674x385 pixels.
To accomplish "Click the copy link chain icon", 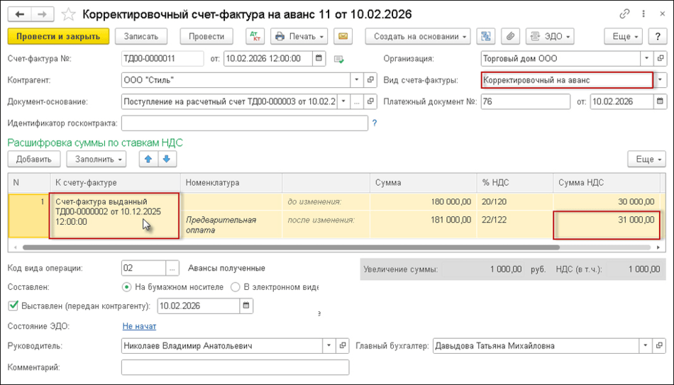I will tap(605, 14).
